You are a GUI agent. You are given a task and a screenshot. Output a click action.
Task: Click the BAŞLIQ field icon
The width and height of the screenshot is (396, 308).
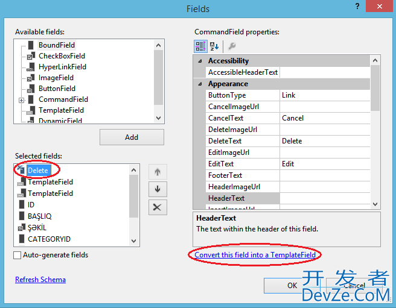coord(22,216)
